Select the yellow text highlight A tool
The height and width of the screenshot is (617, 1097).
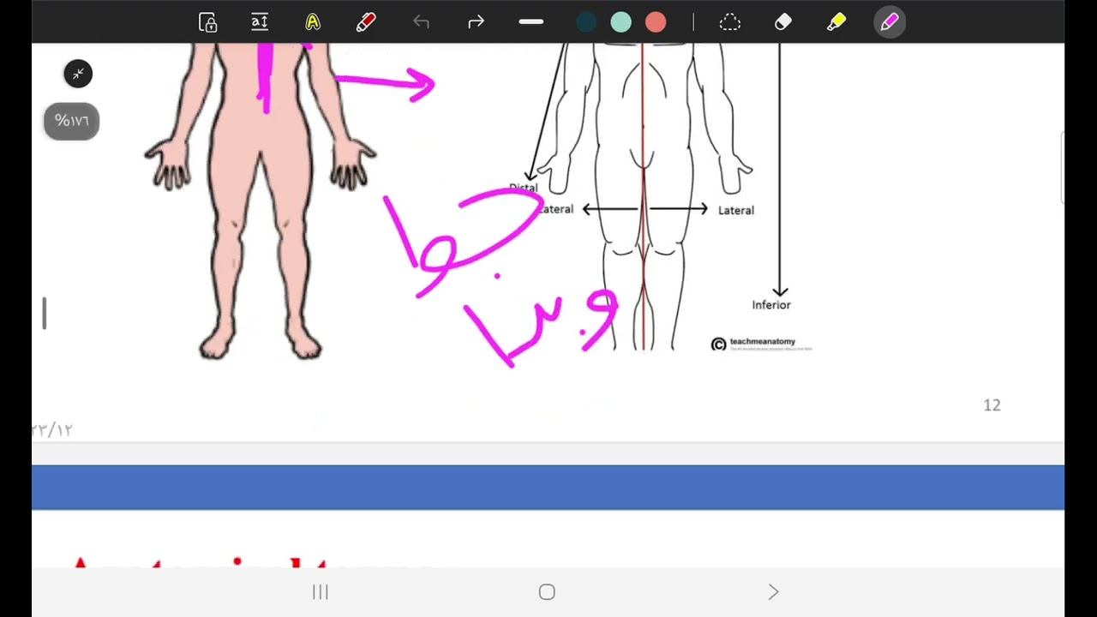click(x=313, y=22)
